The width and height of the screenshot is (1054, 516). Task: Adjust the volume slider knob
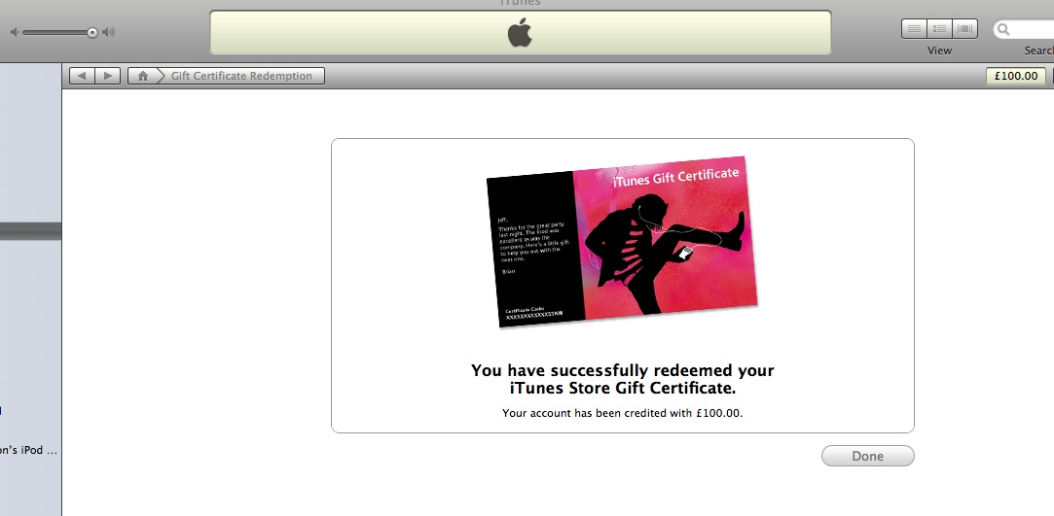pyautogui.click(x=92, y=32)
